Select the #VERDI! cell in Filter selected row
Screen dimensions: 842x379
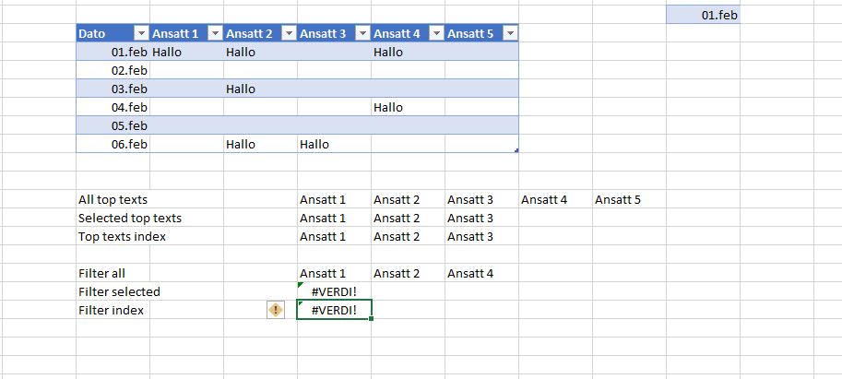tap(334, 291)
